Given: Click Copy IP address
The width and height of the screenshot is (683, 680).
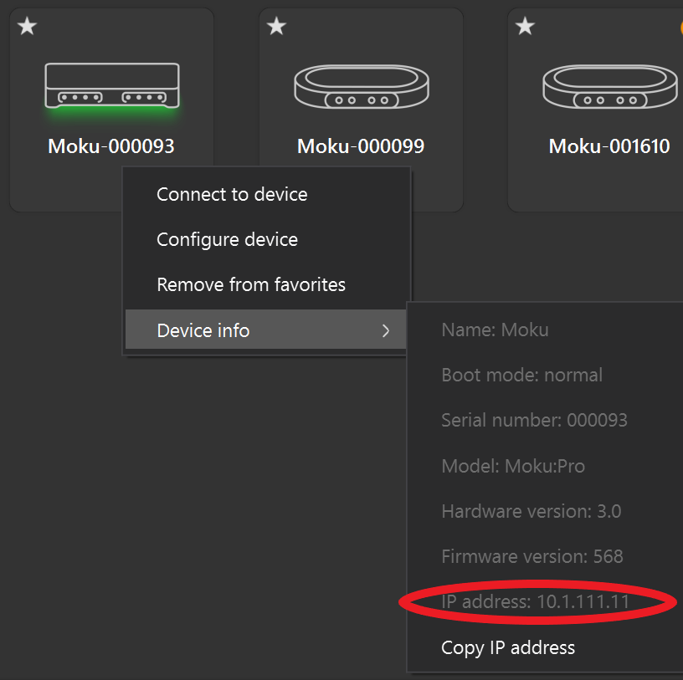Looking at the screenshot, I should pyautogui.click(x=508, y=647).
